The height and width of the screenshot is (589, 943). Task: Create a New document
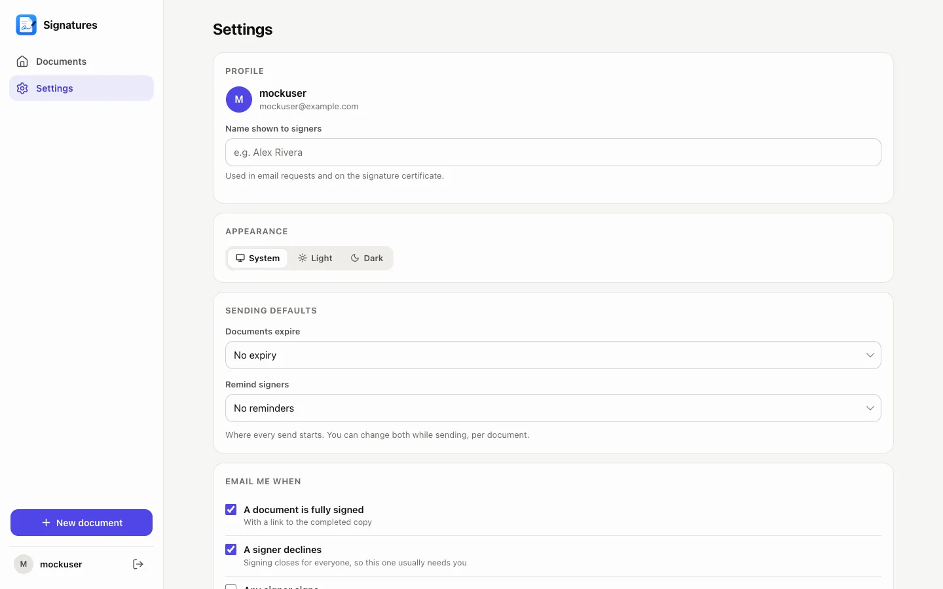point(81,523)
